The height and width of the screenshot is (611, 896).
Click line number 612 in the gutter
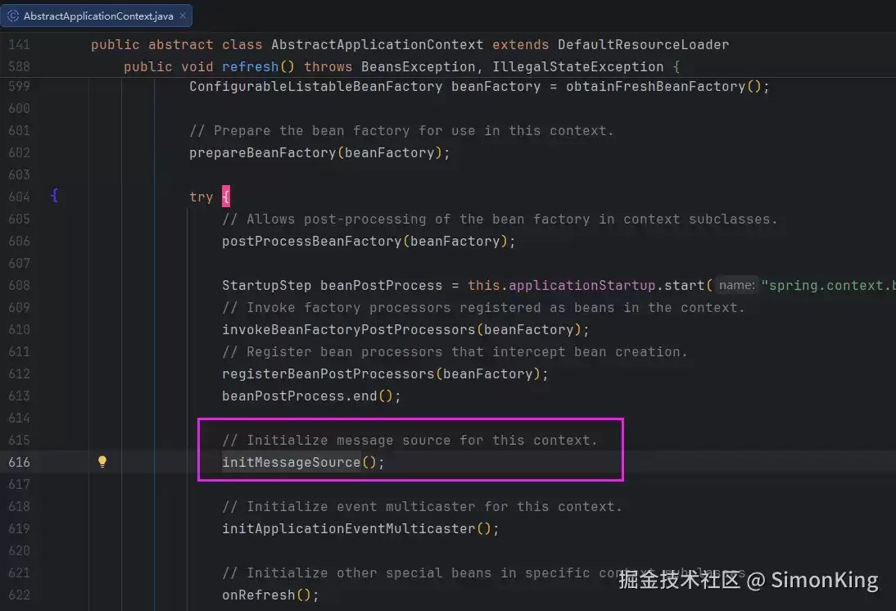pyautogui.click(x=19, y=373)
